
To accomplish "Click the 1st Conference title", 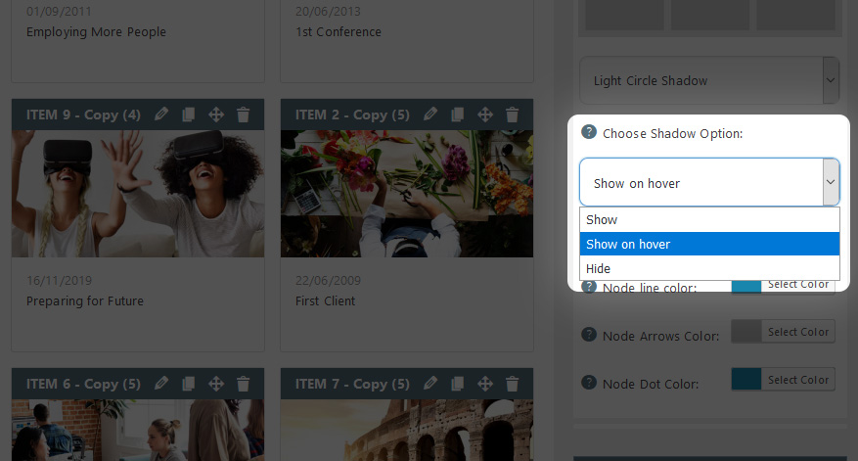I will pos(339,31).
